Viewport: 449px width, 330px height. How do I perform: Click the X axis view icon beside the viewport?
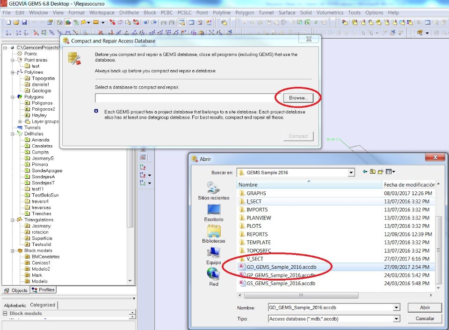click(143, 167)
